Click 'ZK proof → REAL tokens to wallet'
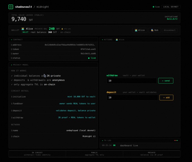The height and width of the screenshot is (162, 192). tap(77, 118)
